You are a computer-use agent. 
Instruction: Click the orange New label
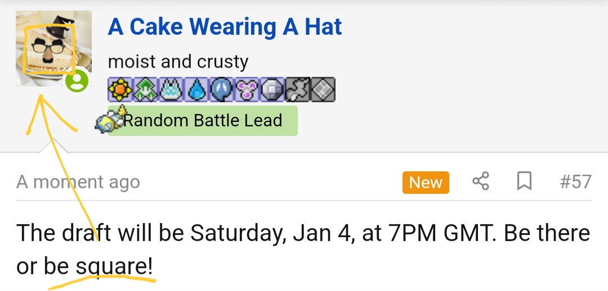coord(426,182)
